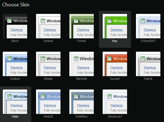Click the Choose Skin heading

[16, 5]
